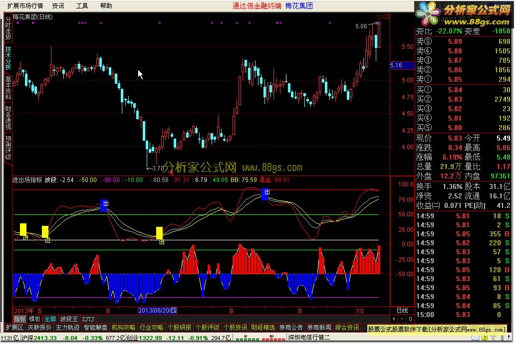Click the 买⑤ 5.80 order row
The image size is (515, 344).
coord(464,128)
